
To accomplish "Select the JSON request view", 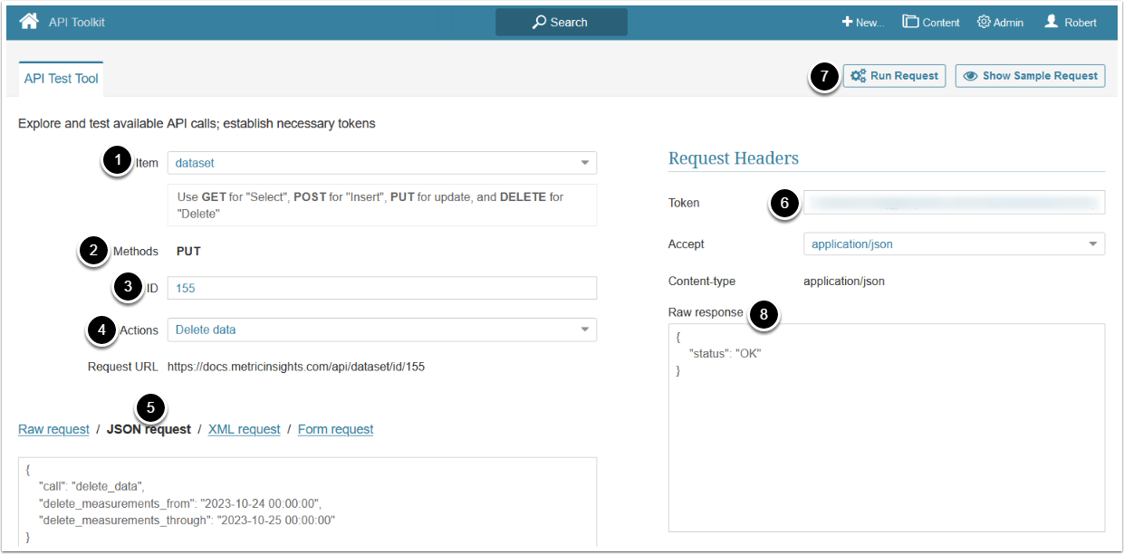I will point(149,429).
